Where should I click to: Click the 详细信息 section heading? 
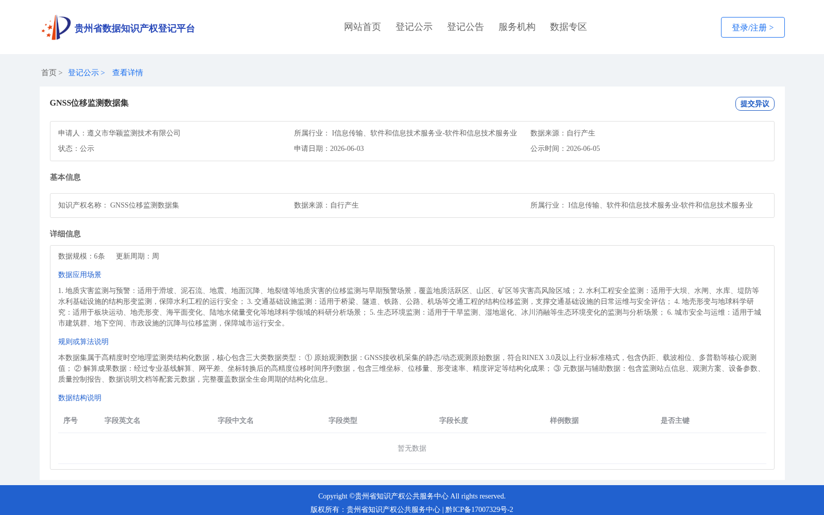click(x=65, y=234)
